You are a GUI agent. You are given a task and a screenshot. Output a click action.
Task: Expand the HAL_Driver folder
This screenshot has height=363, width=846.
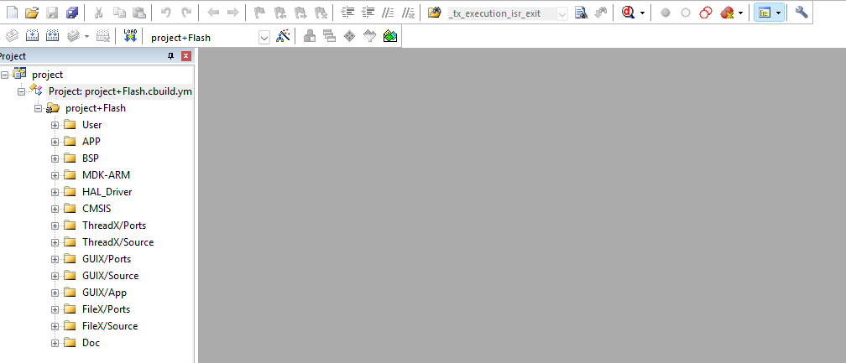pyautogui.click(x=55, y=192)
